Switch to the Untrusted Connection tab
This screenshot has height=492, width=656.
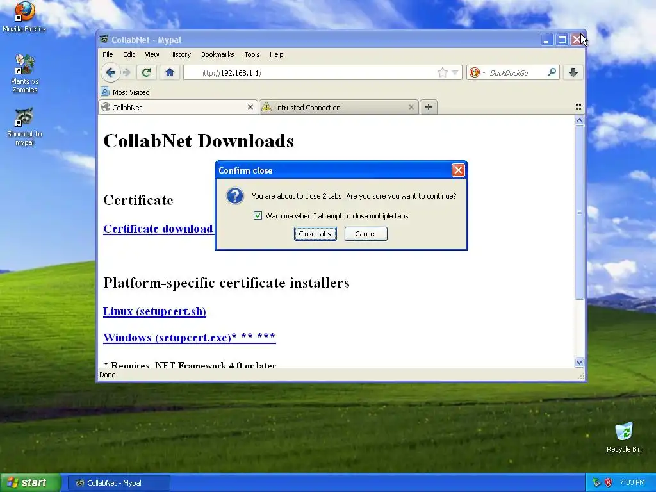339,107
